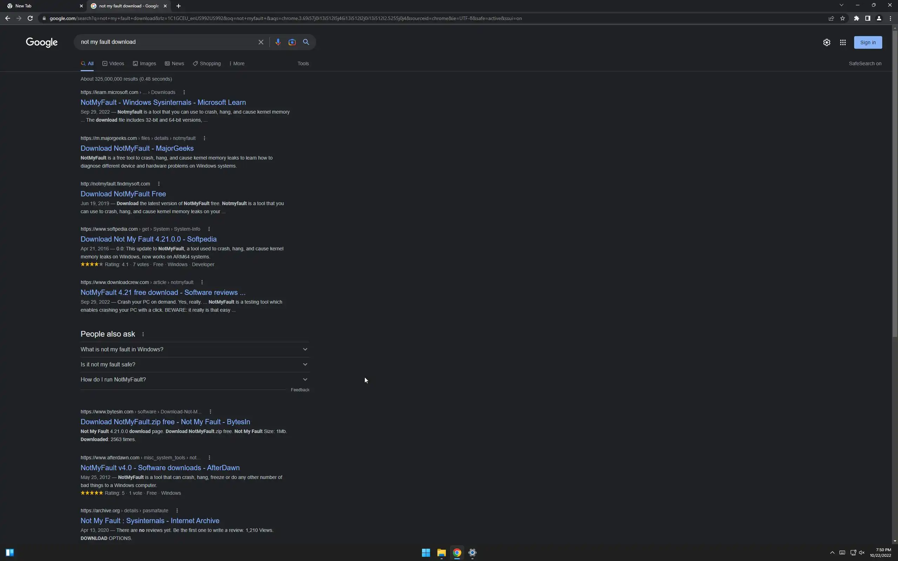Screen dimensions: 898x561
Task: Open search by image camera icon
Action: coord(292,42)
